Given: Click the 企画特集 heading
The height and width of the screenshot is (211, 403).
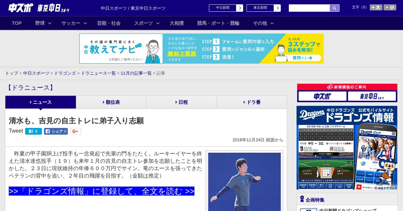Looking at the screenshot, I should pyautogui.click(x=315, y=200).
